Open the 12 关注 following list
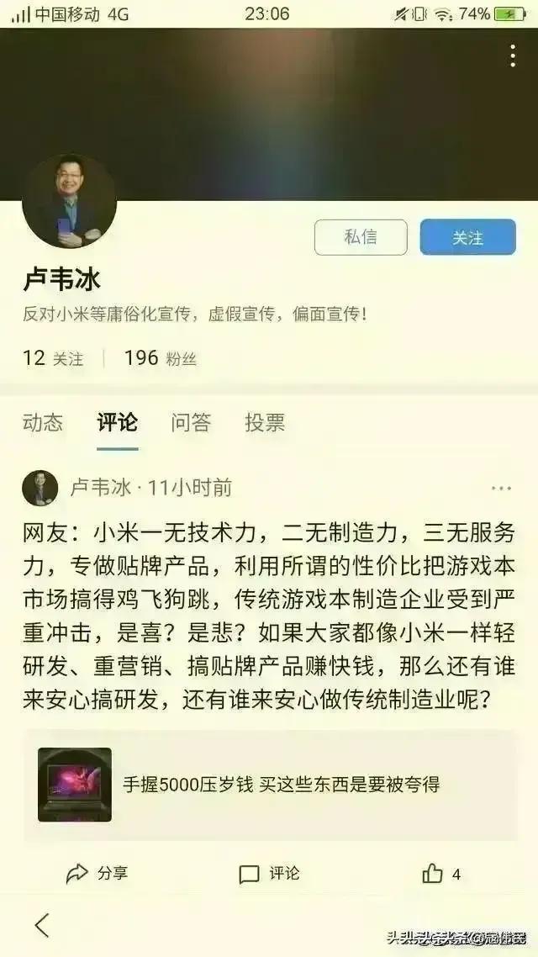This screenshot has height=957, width=538. [52, 358]
